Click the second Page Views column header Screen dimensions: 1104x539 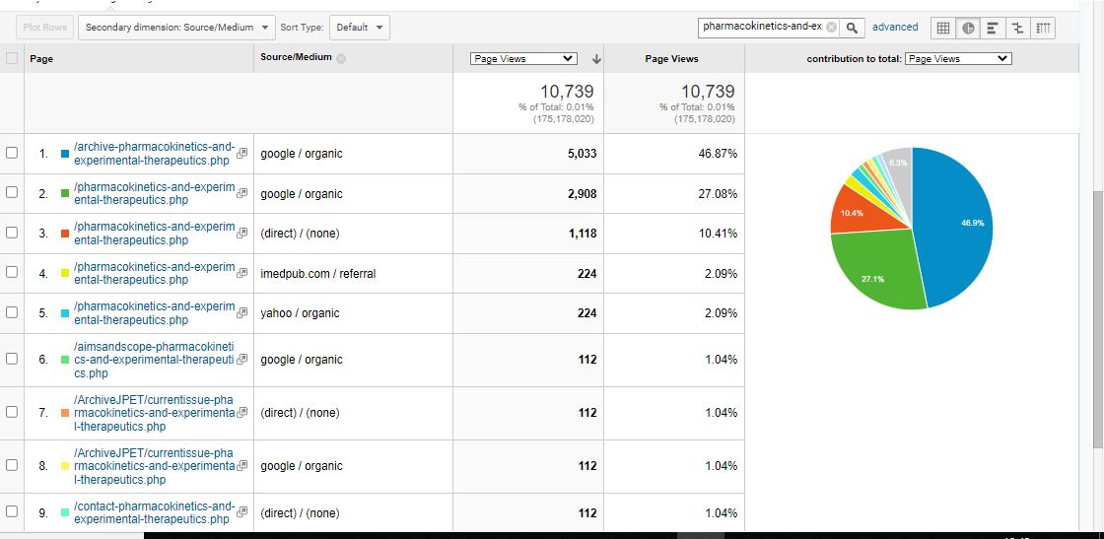point(671,59)
